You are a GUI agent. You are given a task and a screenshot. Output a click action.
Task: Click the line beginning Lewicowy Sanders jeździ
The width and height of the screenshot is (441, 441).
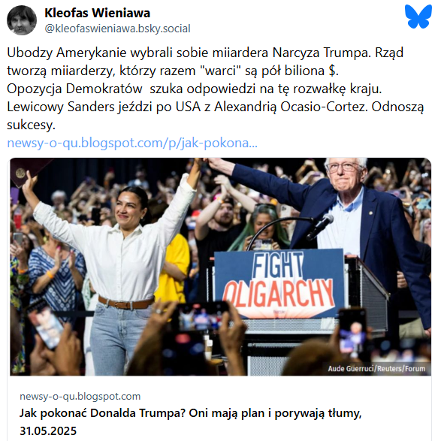215,107
